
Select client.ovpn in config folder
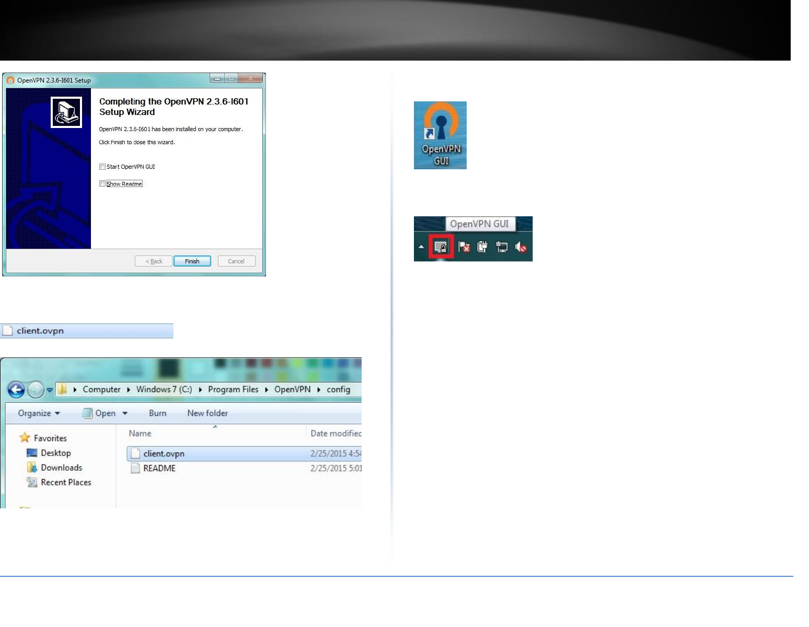[x=244, y=454]
